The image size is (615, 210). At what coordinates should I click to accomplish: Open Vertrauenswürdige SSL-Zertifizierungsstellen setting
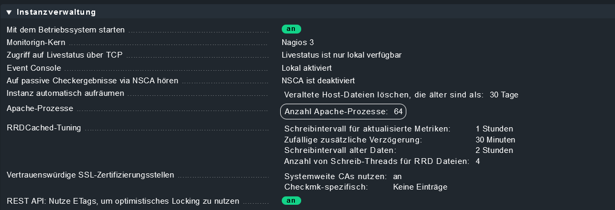tap(90, 175)
